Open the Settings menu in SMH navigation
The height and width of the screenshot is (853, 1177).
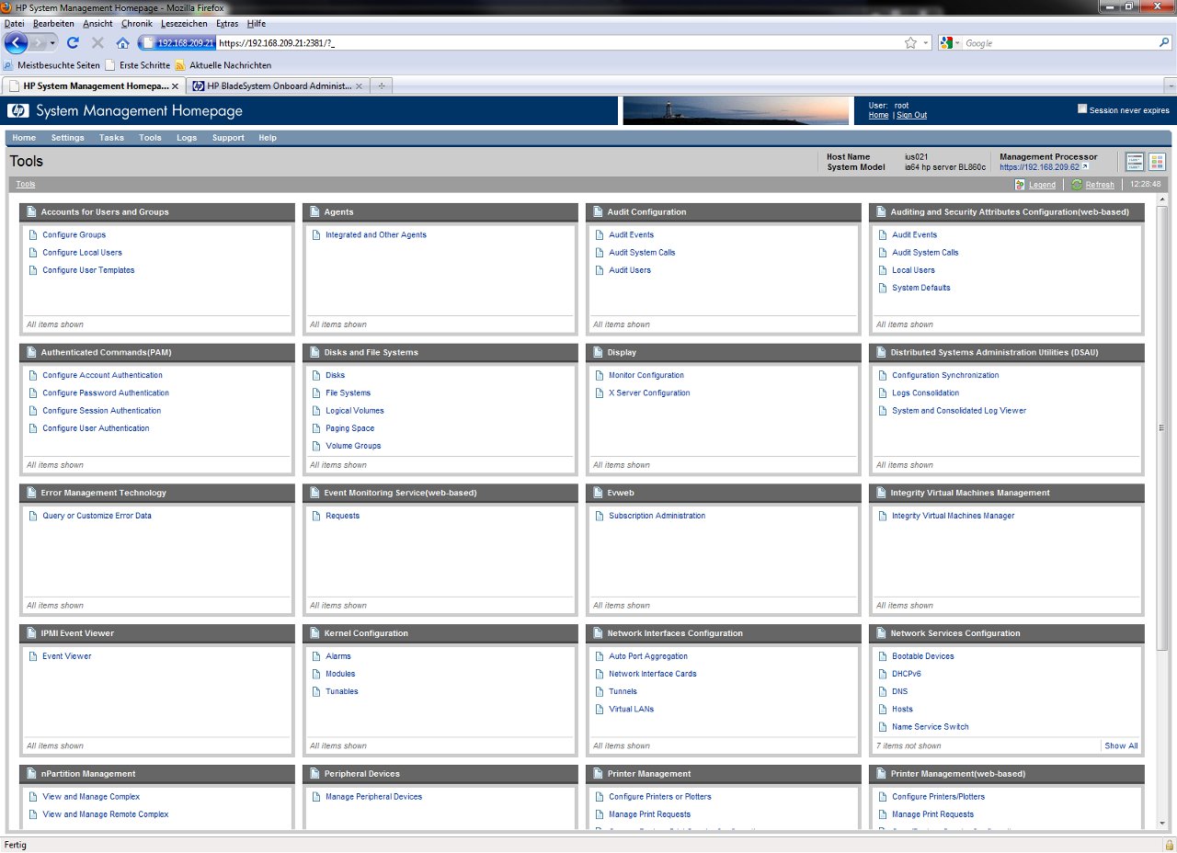[67, 138]
